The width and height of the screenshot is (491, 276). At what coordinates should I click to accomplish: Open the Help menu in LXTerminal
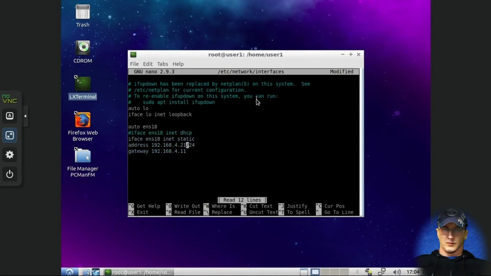pos(178,64)
